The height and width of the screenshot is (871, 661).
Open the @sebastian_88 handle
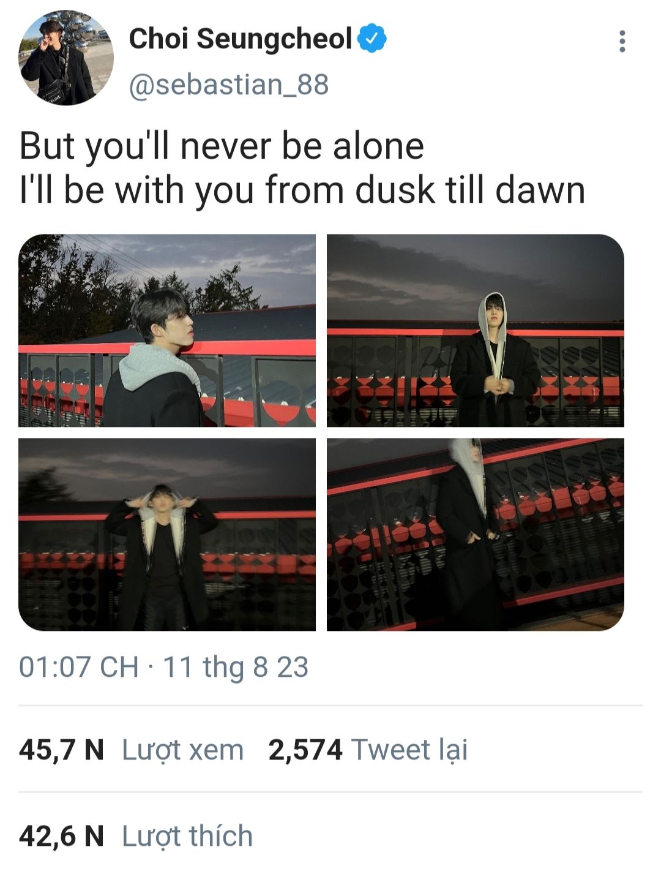click(x=229, y=85)
